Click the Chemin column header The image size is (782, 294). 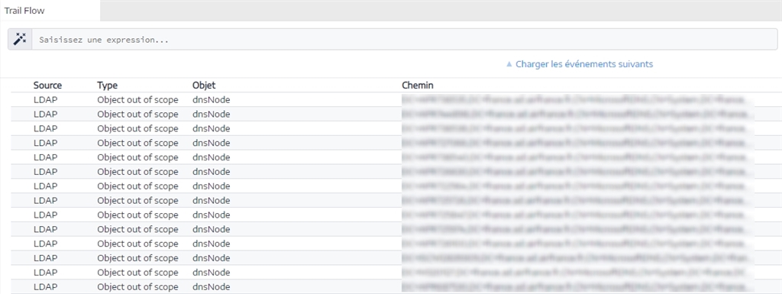418,86
